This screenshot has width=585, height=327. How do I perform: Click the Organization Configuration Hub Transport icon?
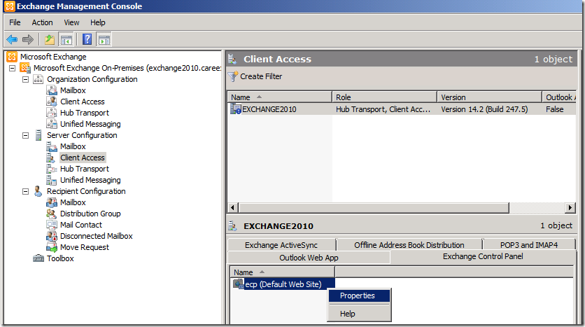[x=52, y=113]
